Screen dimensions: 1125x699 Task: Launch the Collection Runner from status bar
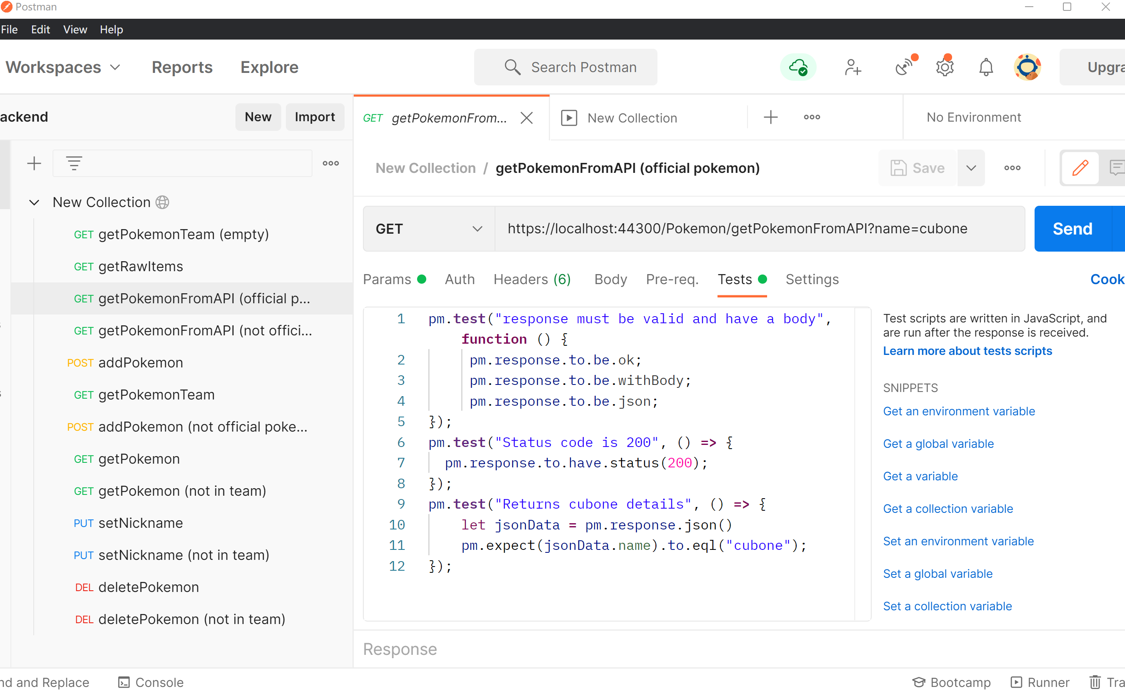pos(1040,682)
